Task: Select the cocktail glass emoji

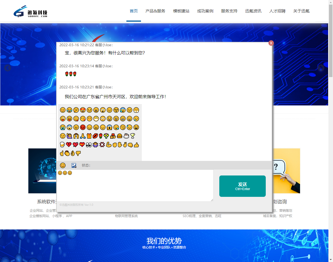Action: pos(133,136)
